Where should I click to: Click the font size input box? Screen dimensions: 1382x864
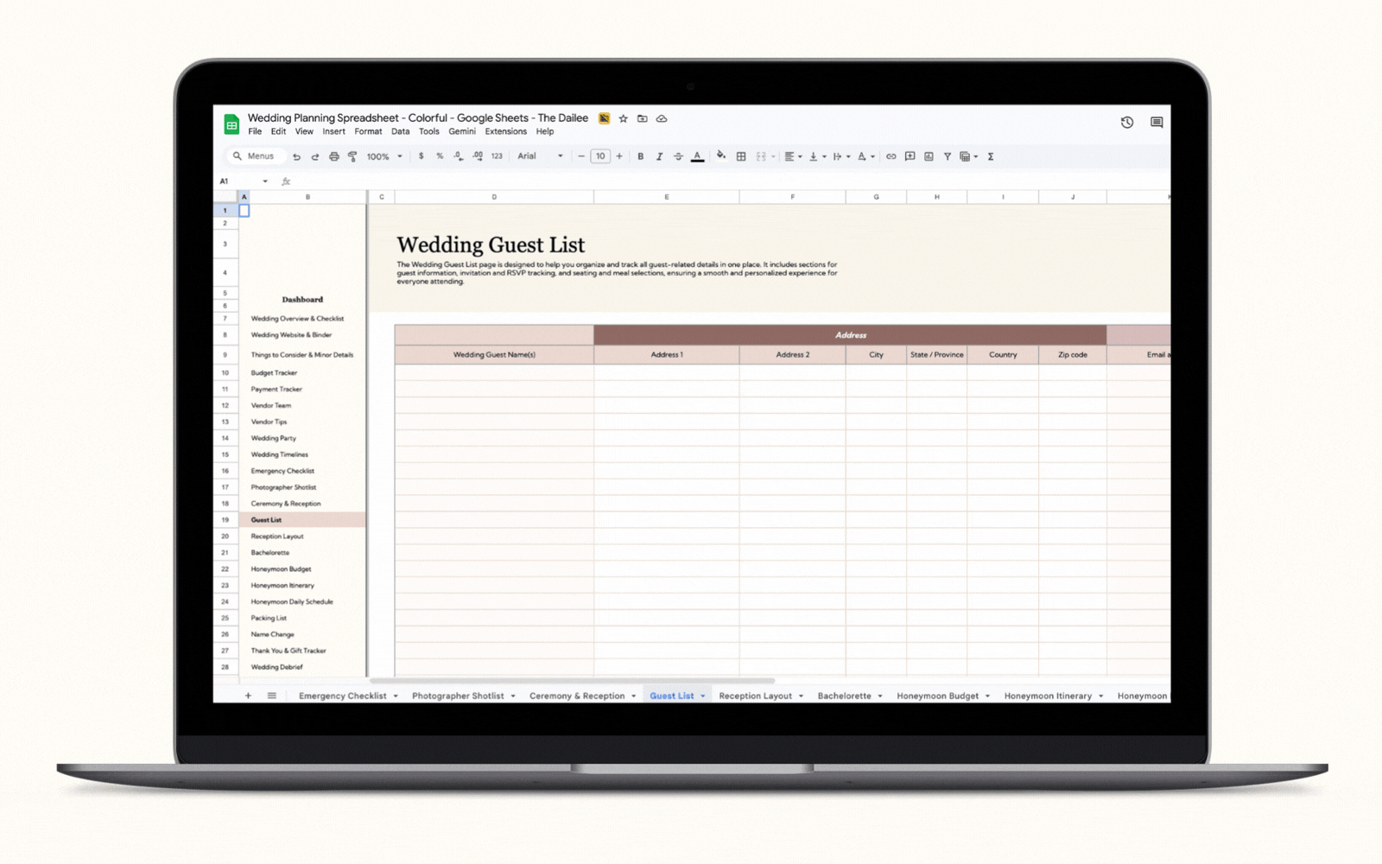pos(600,156)
